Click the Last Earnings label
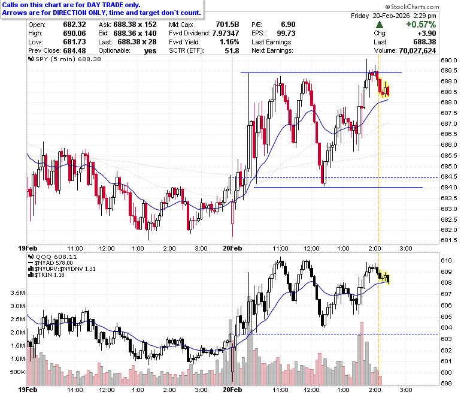Viewport: 467px width, 395px height. (272, 42)
